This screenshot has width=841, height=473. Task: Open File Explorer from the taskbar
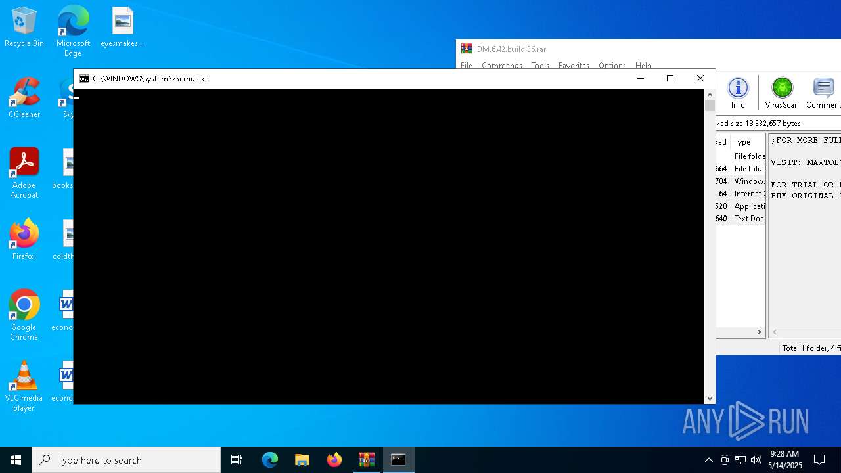point(302,460)
